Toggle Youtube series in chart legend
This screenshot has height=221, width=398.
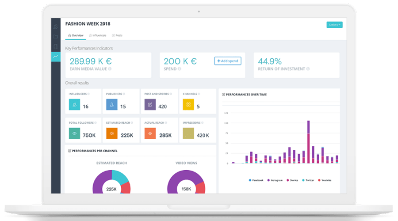(x=325, y=180)
